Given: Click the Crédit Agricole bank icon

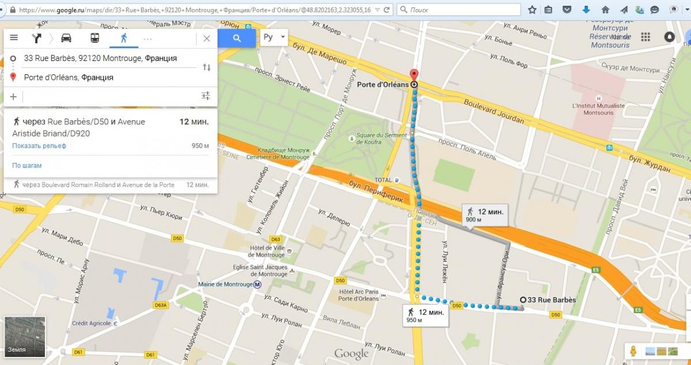Looking at the screenshot, I should 115,323.
